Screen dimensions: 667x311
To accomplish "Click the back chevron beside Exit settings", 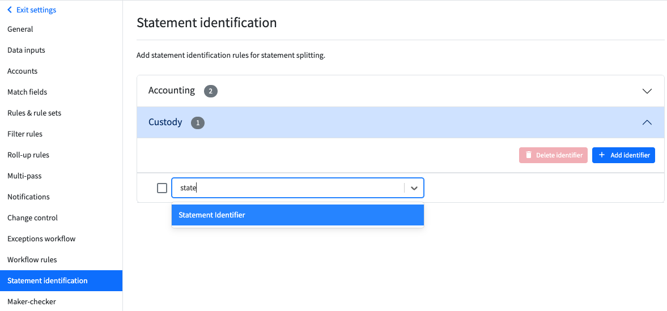I will pyautogui.click(x=10, y=10).
